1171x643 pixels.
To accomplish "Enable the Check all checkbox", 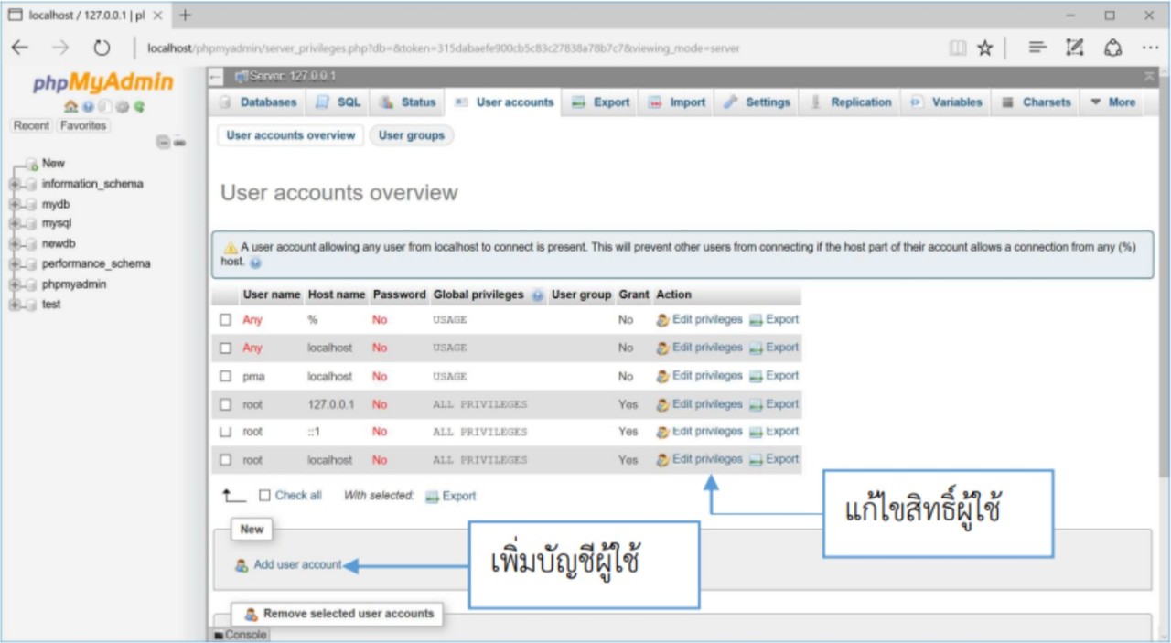I will click(264, 496).
